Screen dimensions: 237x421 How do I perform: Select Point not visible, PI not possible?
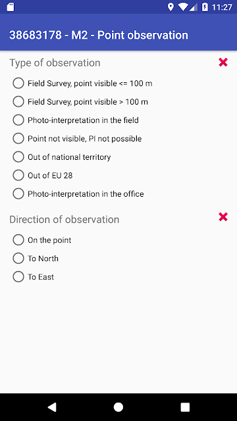(x=77, y=139)
